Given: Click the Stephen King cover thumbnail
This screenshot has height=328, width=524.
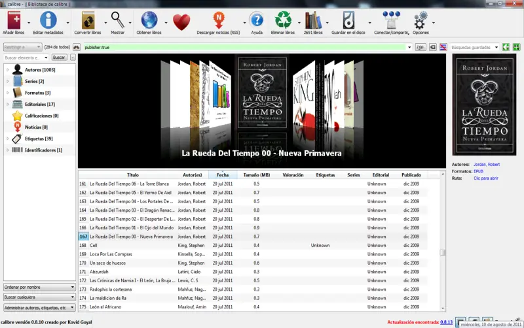Looking at the screenshot, I should (x=303, y=95).
